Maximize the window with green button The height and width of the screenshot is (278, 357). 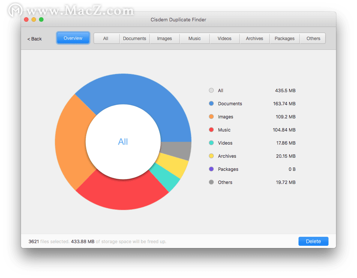tap(41, 19)
